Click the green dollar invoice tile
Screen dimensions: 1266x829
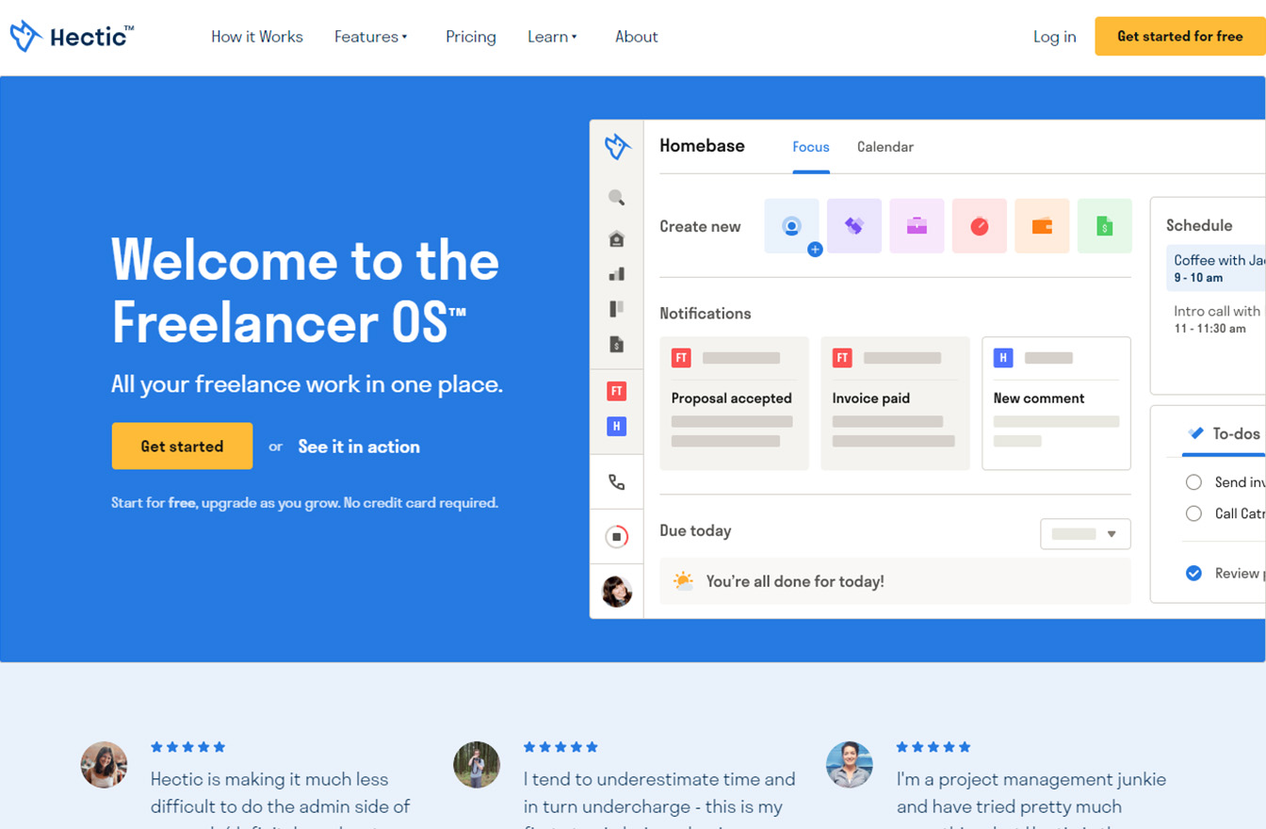(1104, 226)
